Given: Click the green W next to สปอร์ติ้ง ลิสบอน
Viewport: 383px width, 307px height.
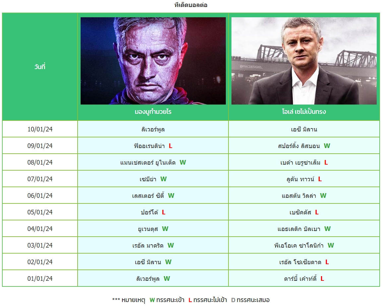Looking at the screenshot, I should point(327,146).
